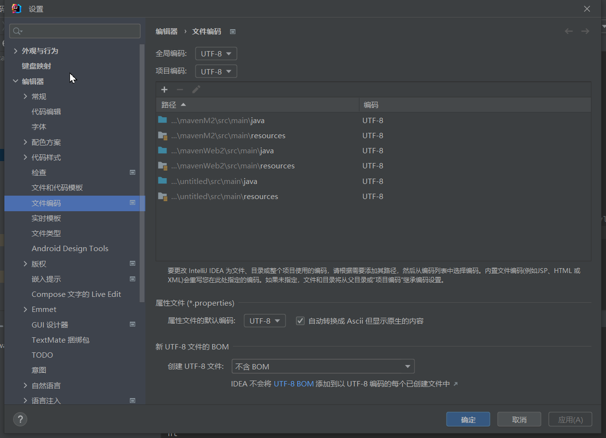606x438 pixels.
Task: Sort table by 路径 column header
Action: tap(258, 105)
